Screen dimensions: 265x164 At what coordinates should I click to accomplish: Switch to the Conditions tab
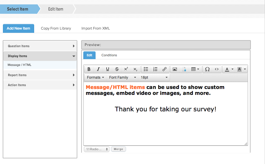click(x=109, y=55)
